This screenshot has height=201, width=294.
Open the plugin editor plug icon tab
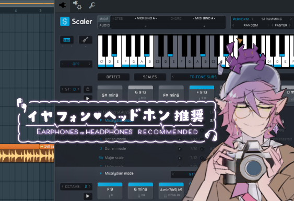[x=63, y=5]
